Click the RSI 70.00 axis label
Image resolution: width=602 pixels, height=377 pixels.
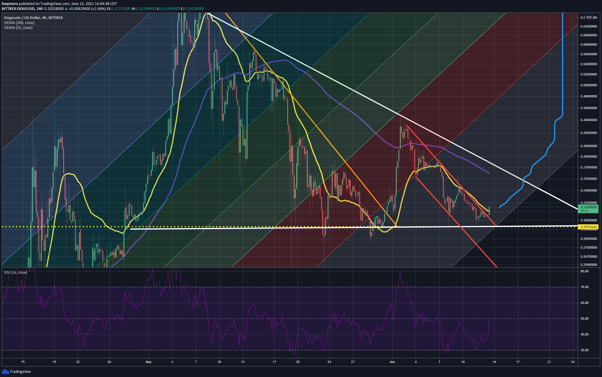pos(584,287)
